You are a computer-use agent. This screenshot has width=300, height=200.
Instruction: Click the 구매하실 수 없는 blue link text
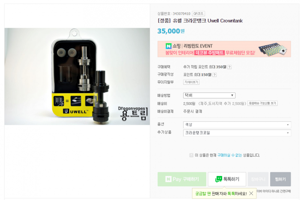(230, 155)
